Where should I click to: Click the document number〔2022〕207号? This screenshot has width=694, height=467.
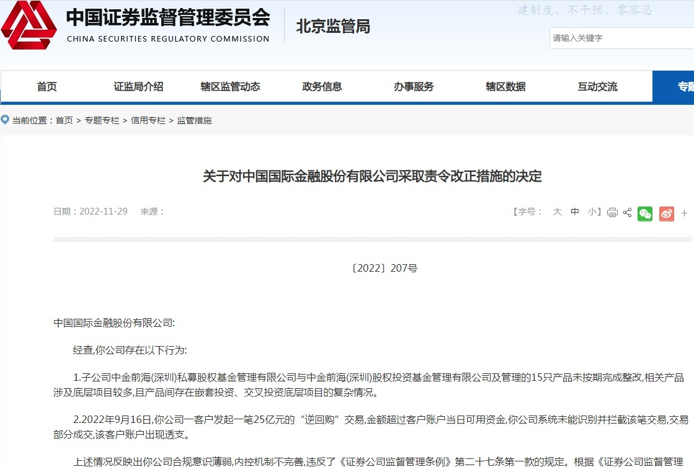click(x=384, y=269)
